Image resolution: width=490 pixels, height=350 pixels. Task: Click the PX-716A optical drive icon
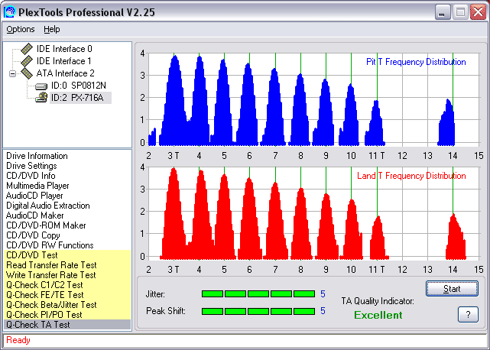click(41, 98)
